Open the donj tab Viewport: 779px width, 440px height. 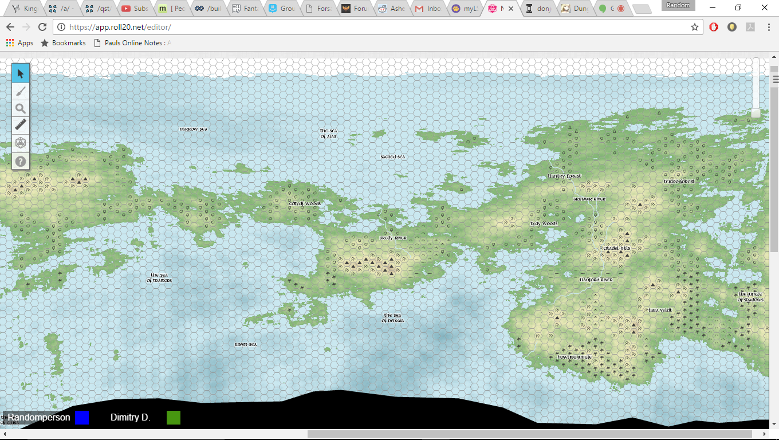click(x=537, y=9)
